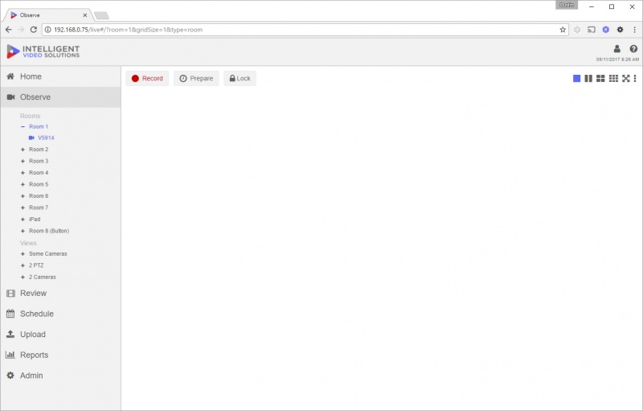
Task: Expand Room 6 tree node
Action: pyautogui.click(x=23, y=196)
